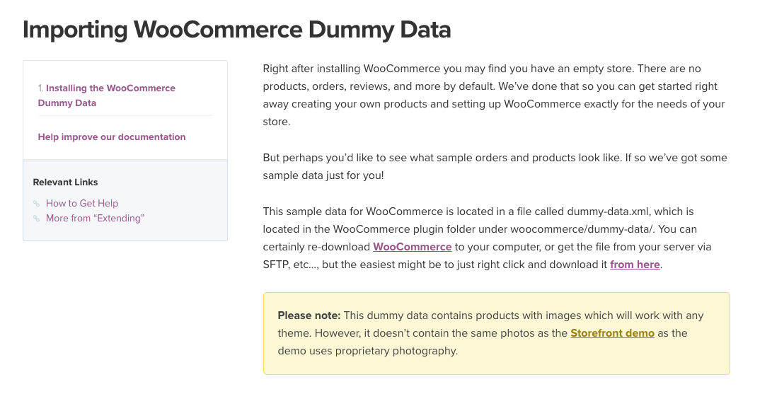Follow the inline WooCommerce download link
The height and width of the screenshot is (394, 772).
[412, 247]
